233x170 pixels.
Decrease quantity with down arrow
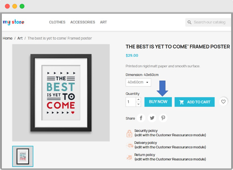[x=138, y=104]
